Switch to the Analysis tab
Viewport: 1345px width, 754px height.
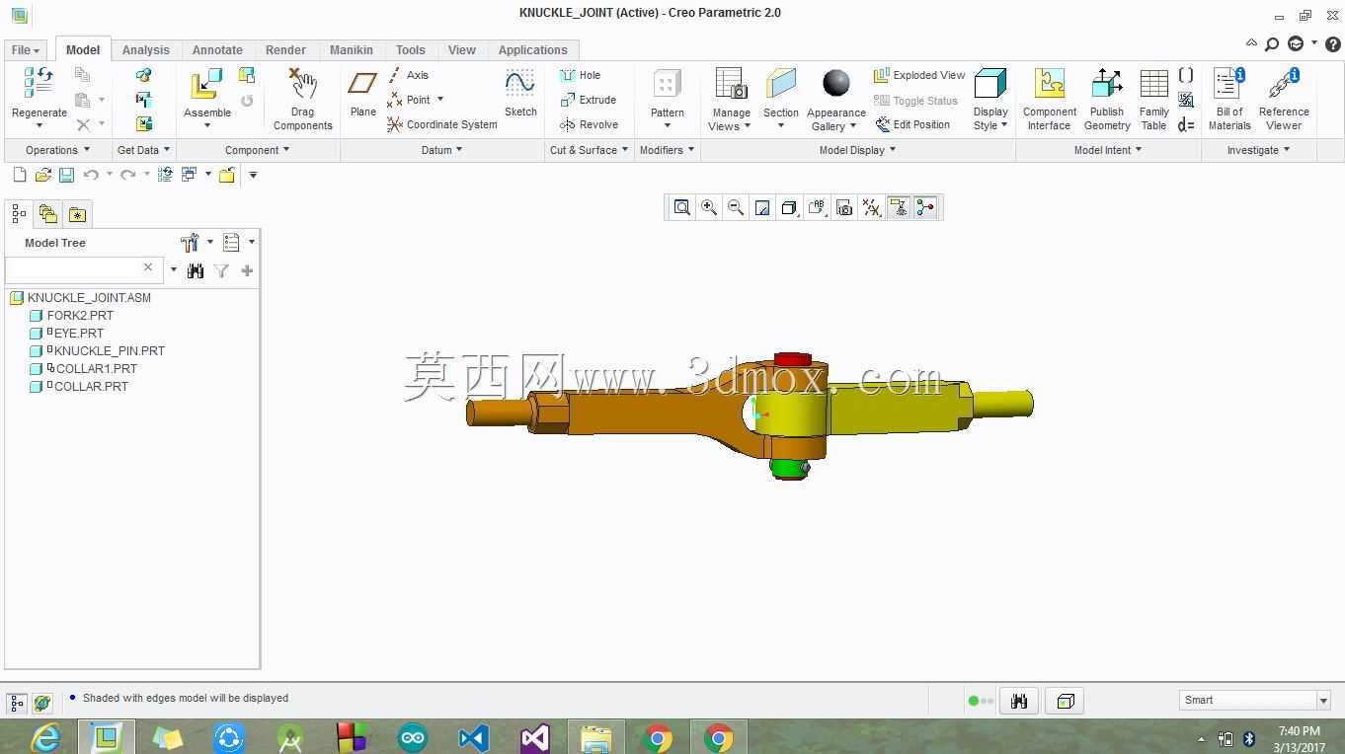146,49
